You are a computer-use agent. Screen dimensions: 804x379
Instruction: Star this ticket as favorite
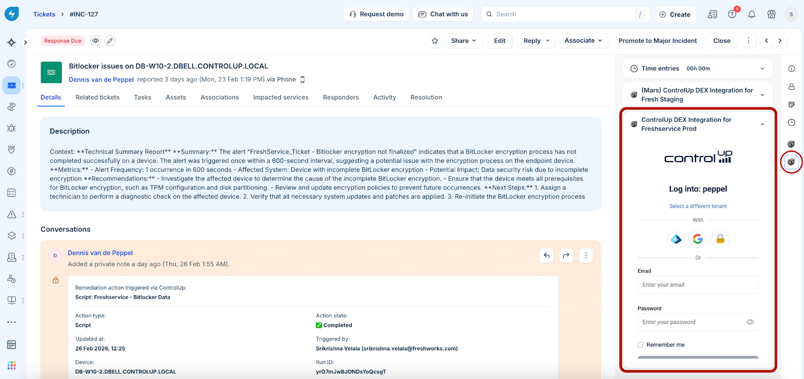click(435, 41)
